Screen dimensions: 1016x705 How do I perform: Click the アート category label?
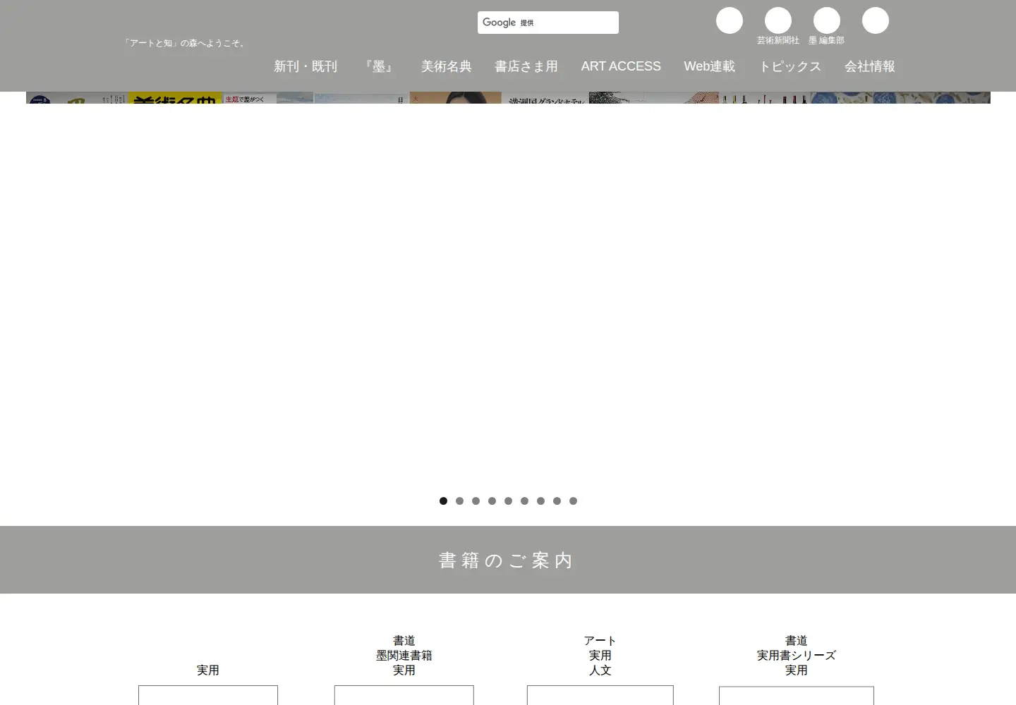coord(600,641)
